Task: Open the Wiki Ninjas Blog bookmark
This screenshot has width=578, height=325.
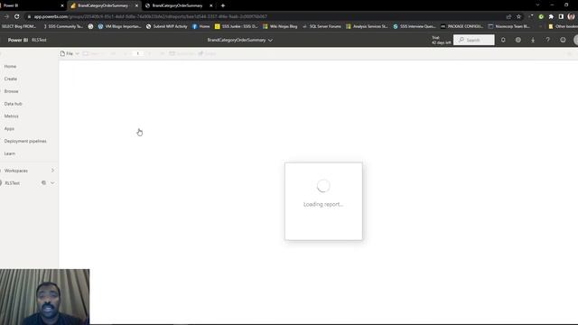Action: tap(280, 26)
